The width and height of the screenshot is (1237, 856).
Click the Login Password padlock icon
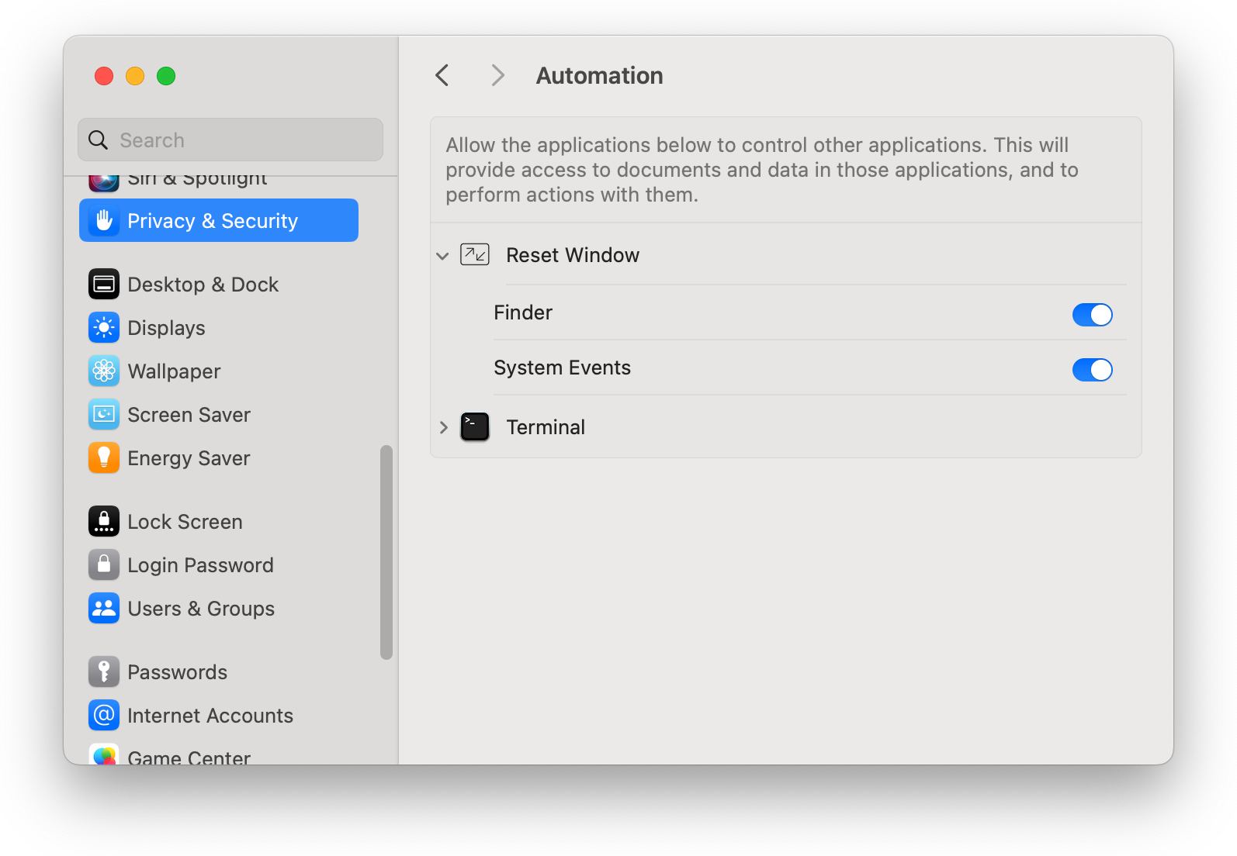(104, 565)
